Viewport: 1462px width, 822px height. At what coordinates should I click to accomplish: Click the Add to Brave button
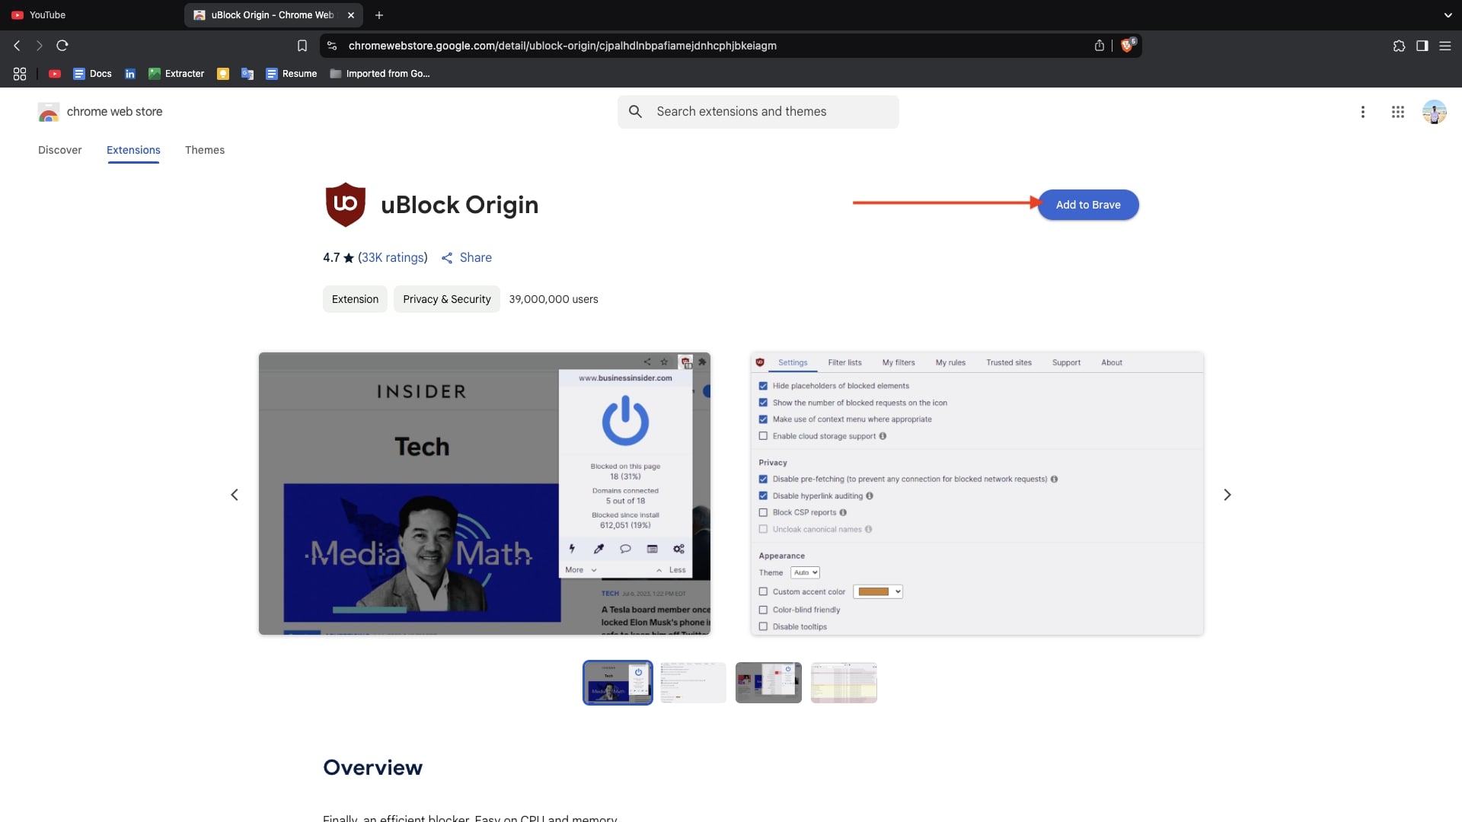[1088, 204]
